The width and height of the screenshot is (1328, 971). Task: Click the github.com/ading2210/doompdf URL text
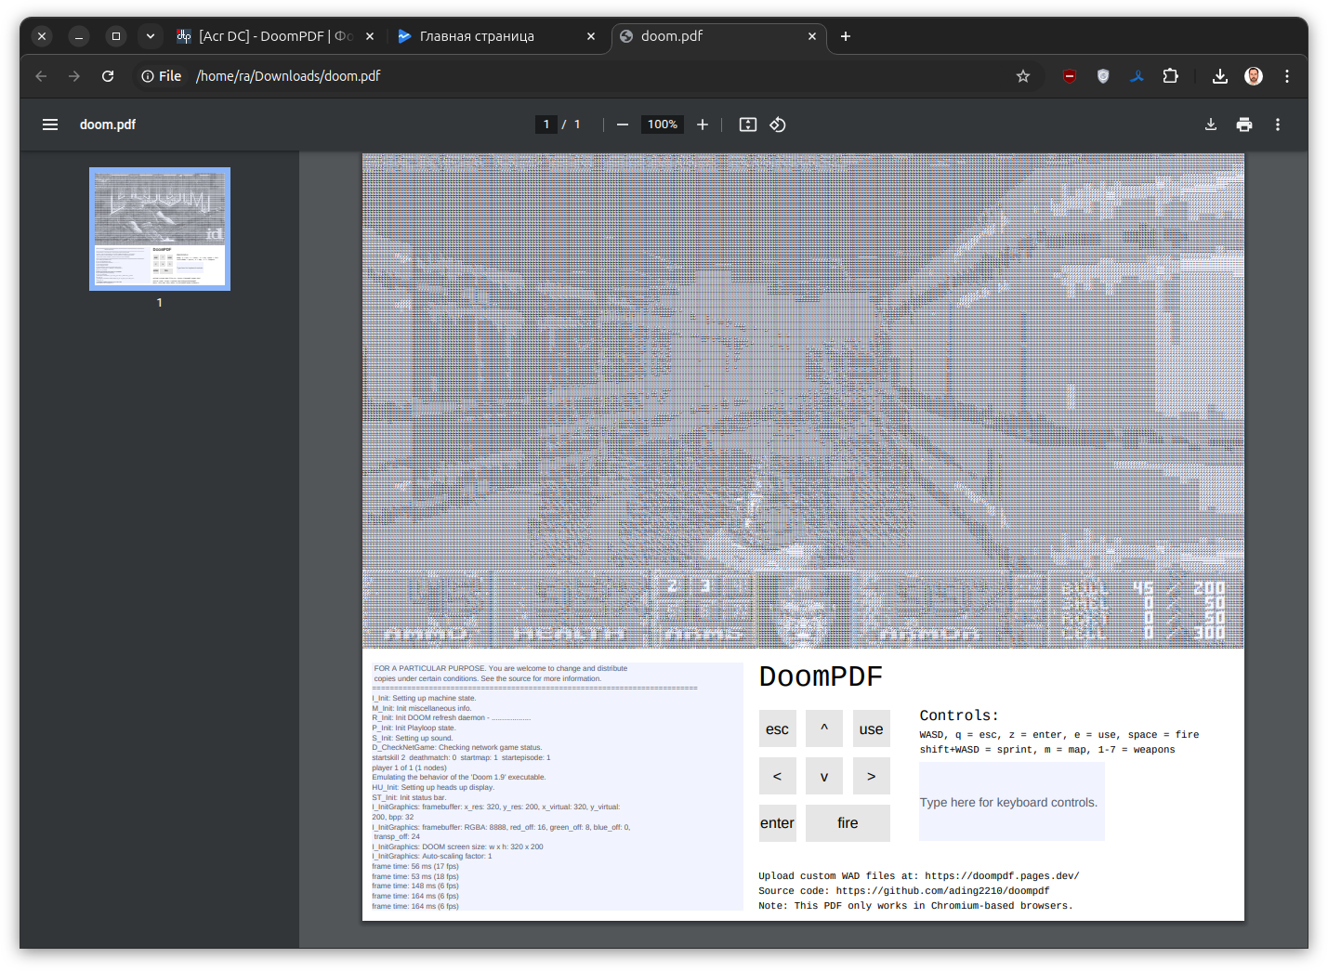click(x=942, y=891)
